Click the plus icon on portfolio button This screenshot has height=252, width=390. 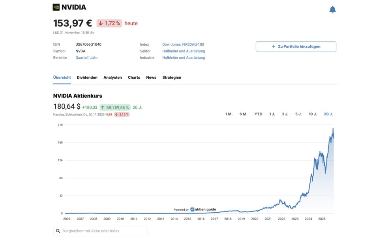[x=273, y=46]
